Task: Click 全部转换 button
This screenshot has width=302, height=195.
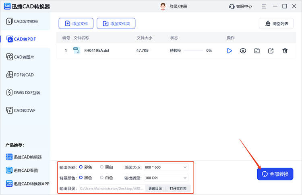Action: pyautogui.click(x=275, y=174)
